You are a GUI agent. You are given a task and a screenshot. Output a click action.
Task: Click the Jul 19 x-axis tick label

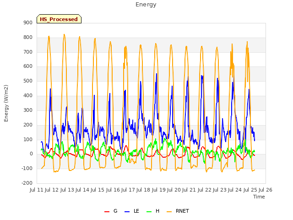click(159, 190)
